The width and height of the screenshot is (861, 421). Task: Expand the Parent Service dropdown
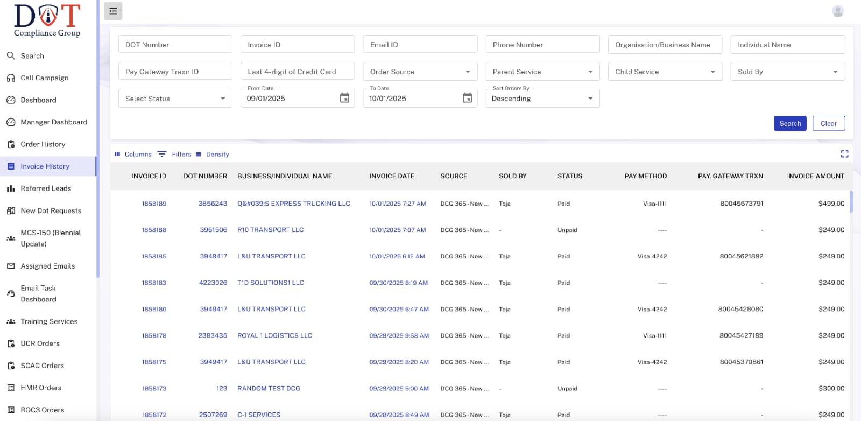coord(542,72)
